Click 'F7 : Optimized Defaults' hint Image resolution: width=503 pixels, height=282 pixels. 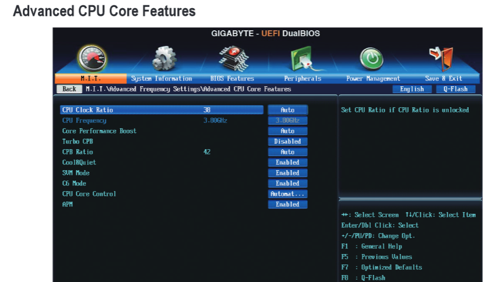point(382,267)
